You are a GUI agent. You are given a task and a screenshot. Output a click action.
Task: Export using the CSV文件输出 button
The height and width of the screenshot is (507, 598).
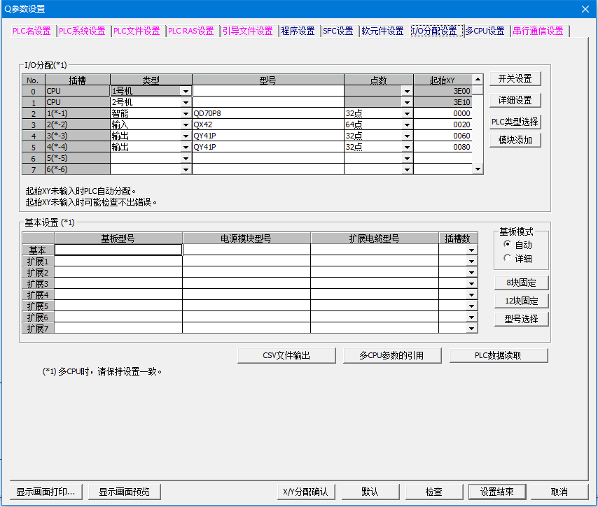(x=286, y=355)
